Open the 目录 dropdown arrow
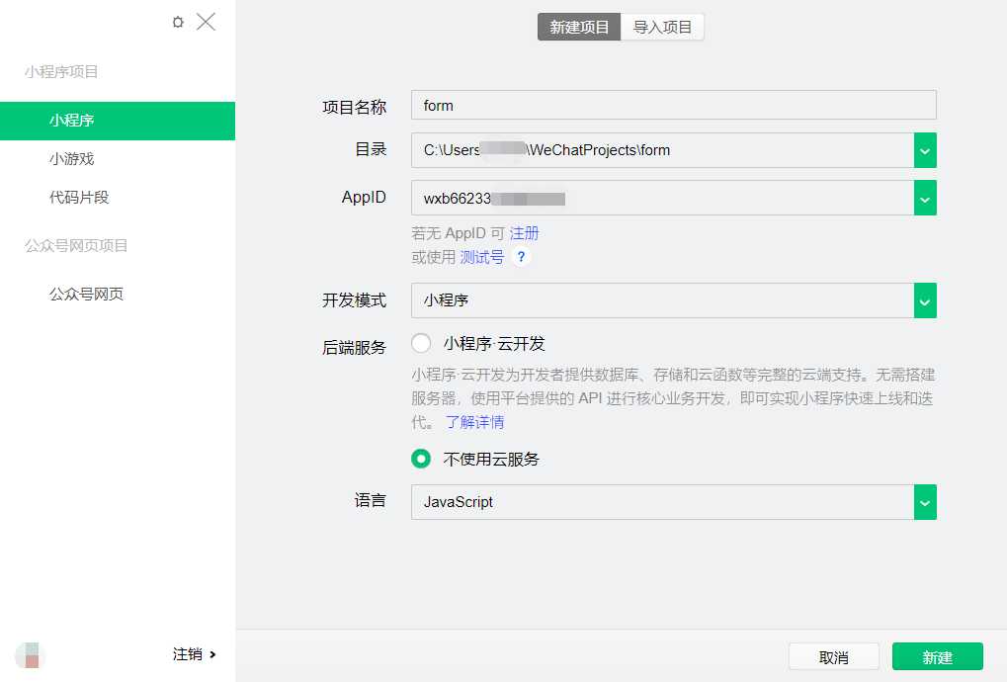1007x682 pixels. coord(925,150)
